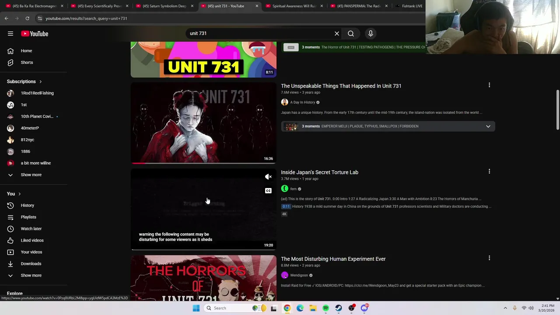Open more options for Most Disturbing Human Experiment
Viewport: 560px width, 315px height.
coord(489,258)
